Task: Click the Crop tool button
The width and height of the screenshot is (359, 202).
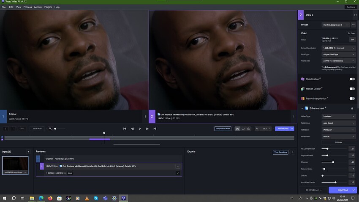Action: tap(351, 33)
